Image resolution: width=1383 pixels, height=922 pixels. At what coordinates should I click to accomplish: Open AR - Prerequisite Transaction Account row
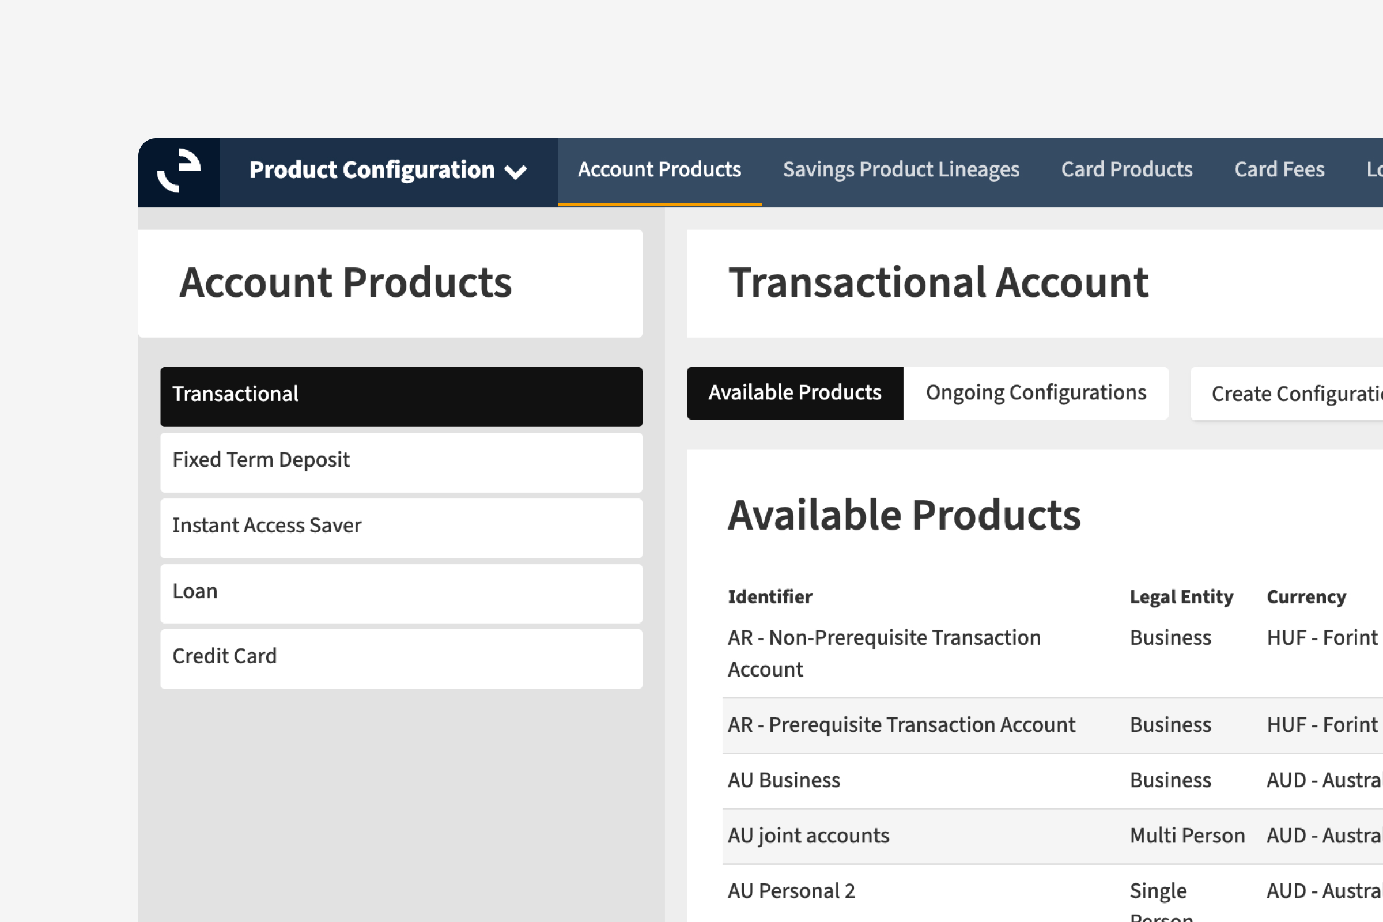tap(901, 725)
